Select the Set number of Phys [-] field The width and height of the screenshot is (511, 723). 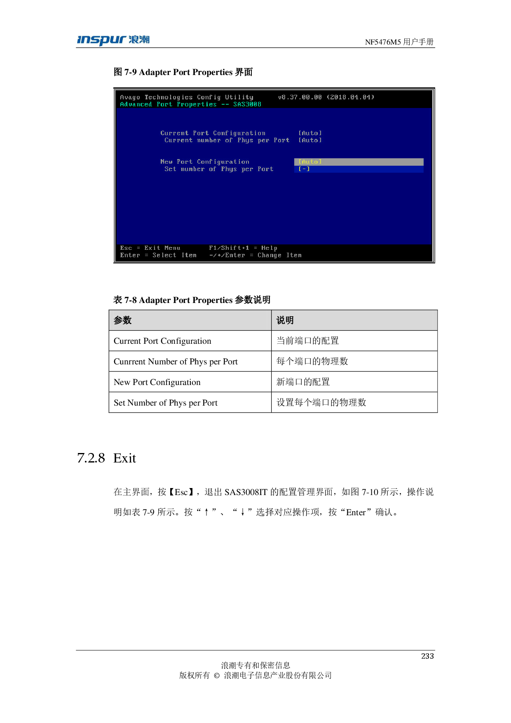pyautogui.click(x=358, y=169)
